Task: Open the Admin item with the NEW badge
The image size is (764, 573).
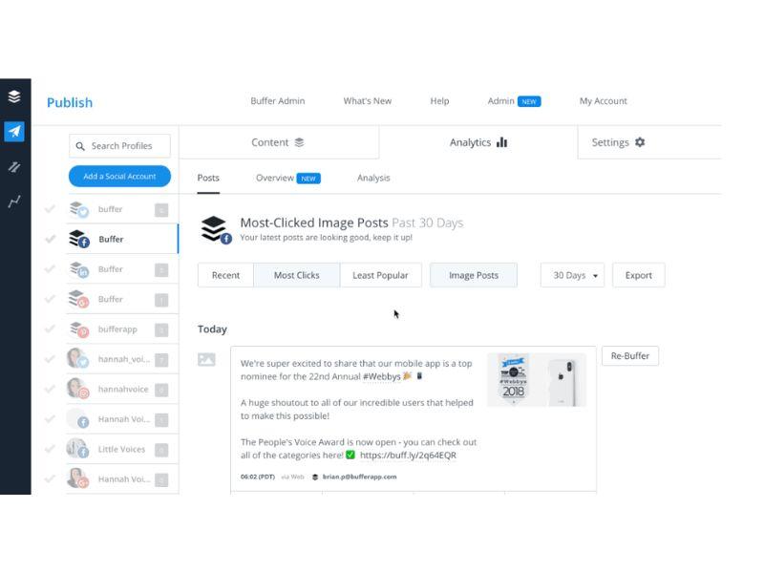Action: (514, 101)
